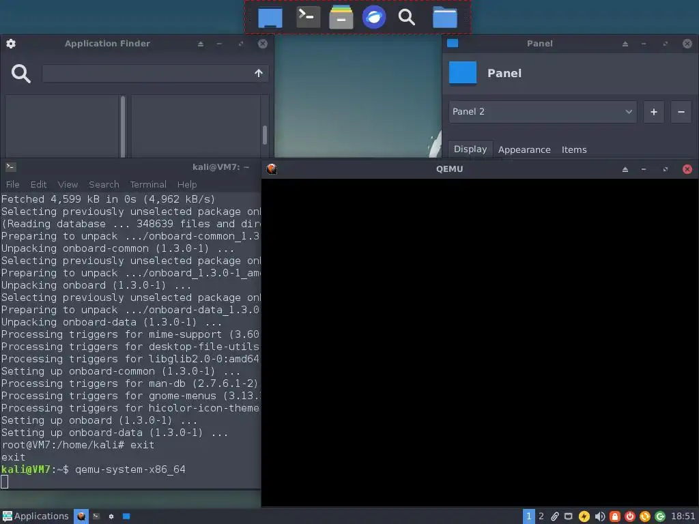
Task: Open the terminal View menu
Action: (x=68, y=184)
